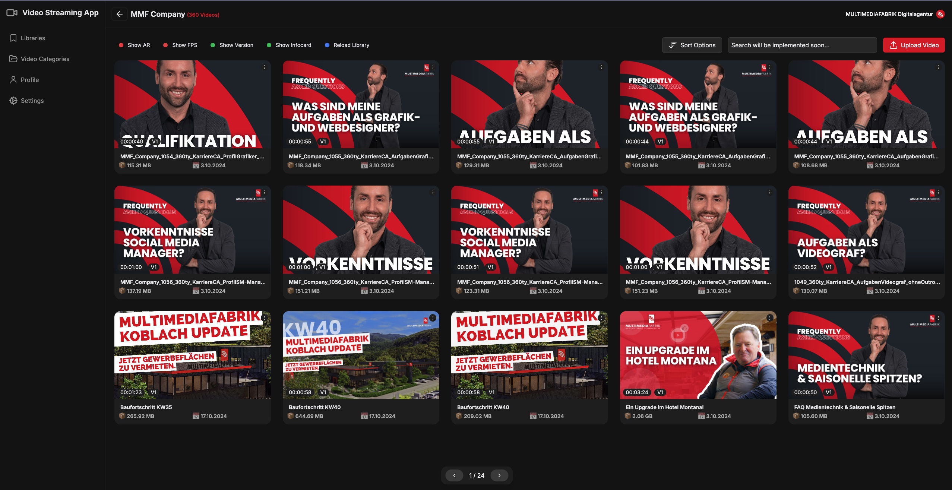Image resolution: width=952 pixels, height=490 pixels.
Task: Click the 265.92 MB file size
Action: [x=140, y=416]
